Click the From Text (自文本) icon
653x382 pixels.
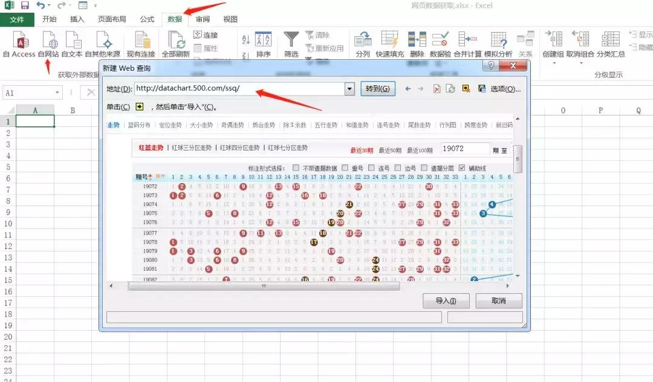73,40
